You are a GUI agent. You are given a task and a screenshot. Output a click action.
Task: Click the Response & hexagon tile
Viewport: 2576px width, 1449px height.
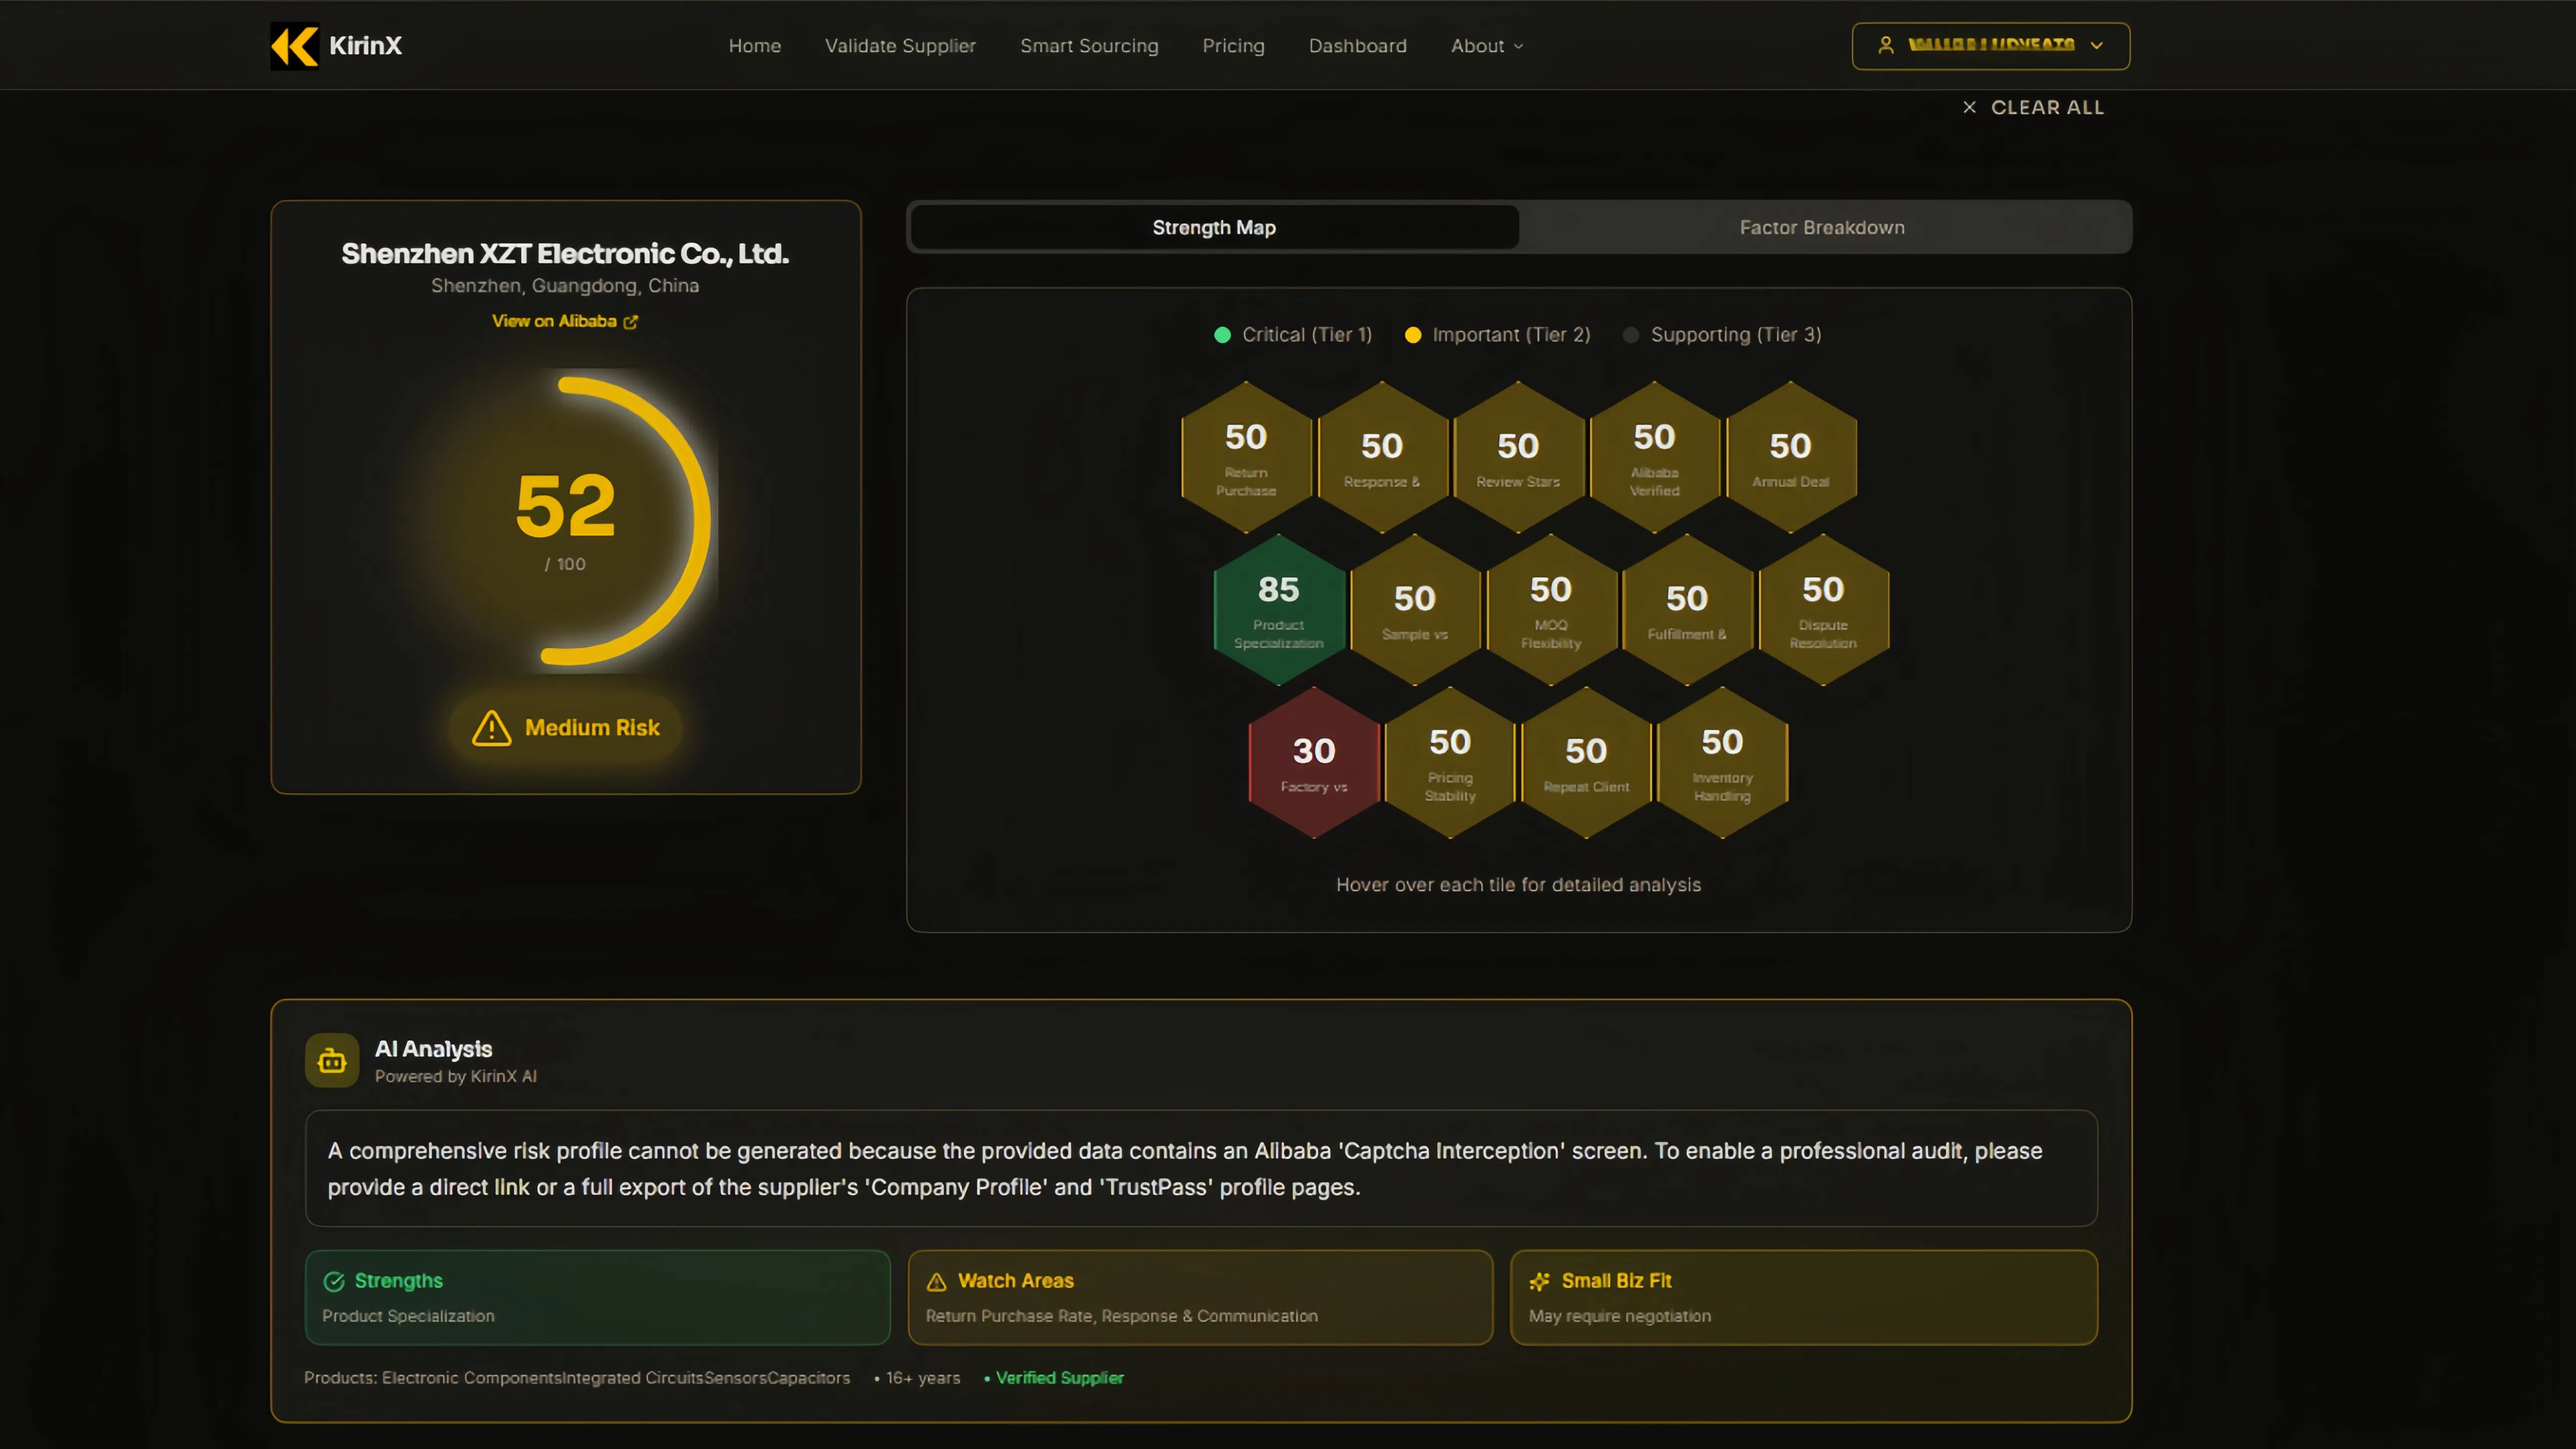coord(1382,457)
